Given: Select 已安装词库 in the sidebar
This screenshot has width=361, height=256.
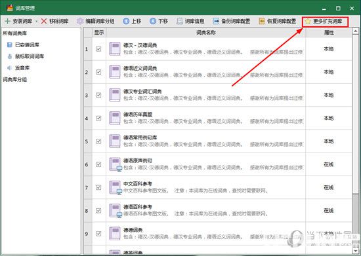Looking at the screenshot, I should pyautogui.click(x=23, y=45).
